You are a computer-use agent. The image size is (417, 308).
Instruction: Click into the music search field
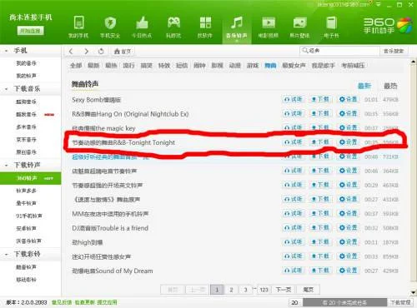tap(339, 51)
